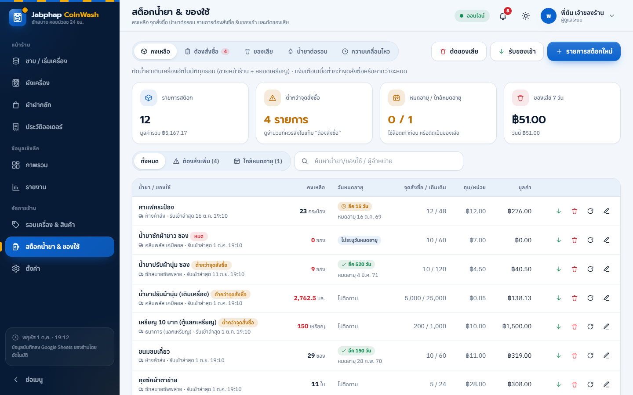Click receive-stock arrow for ขนมขบเคี้ยว row
This screenshot has width=633, height=395.
point(559,355)
